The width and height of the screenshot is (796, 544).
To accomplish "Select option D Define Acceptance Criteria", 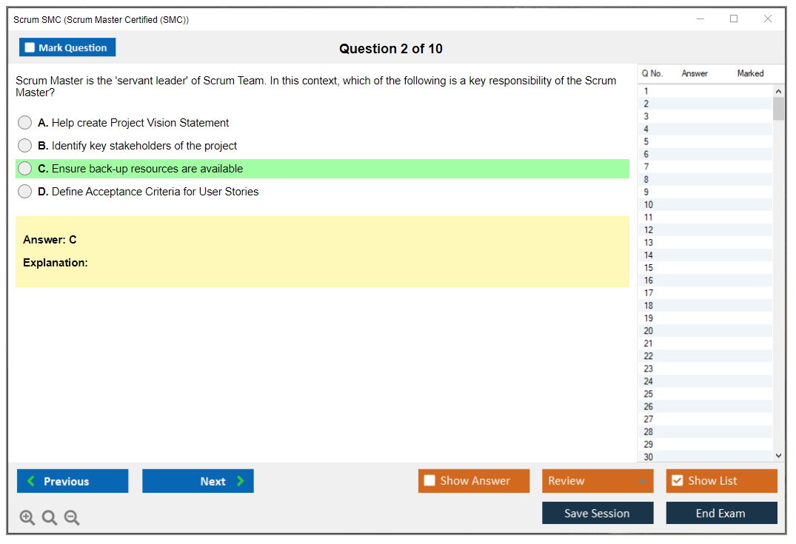I will (25, 192).
